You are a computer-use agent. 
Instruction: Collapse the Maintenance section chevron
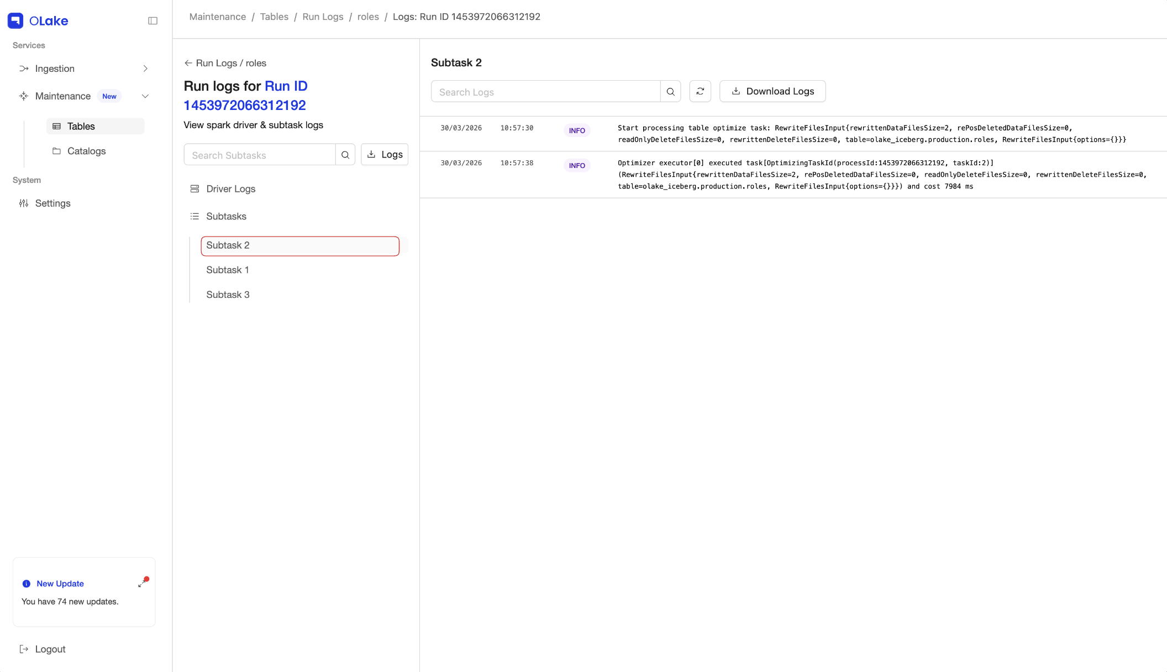[x=145, y=96]
